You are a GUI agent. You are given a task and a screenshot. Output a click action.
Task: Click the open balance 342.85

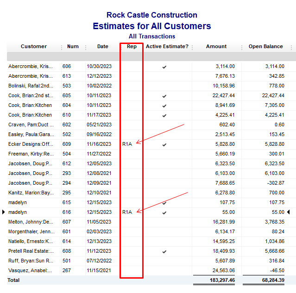(x=277, y=76)
